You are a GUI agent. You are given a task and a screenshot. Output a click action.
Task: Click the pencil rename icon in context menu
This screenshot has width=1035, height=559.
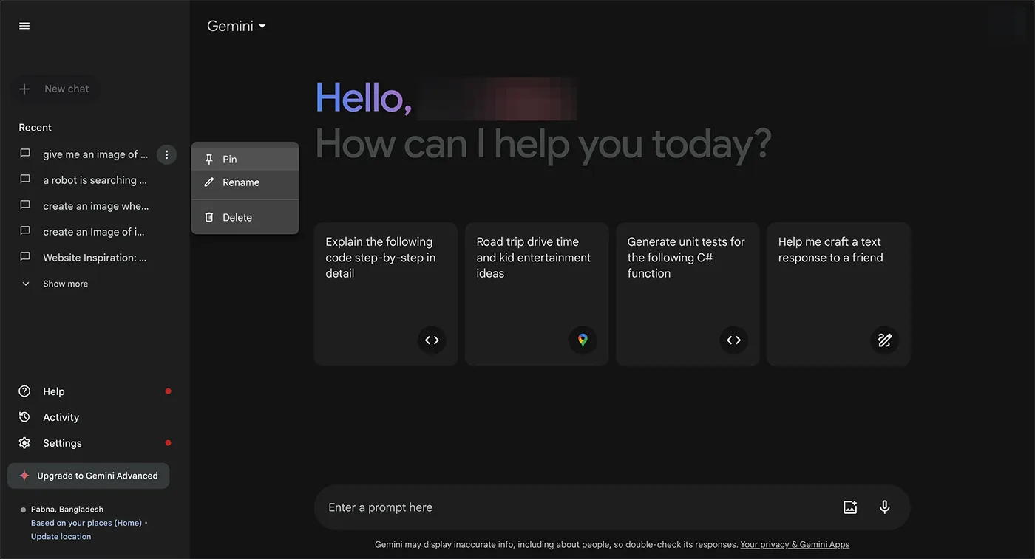(x=209, y=182)
